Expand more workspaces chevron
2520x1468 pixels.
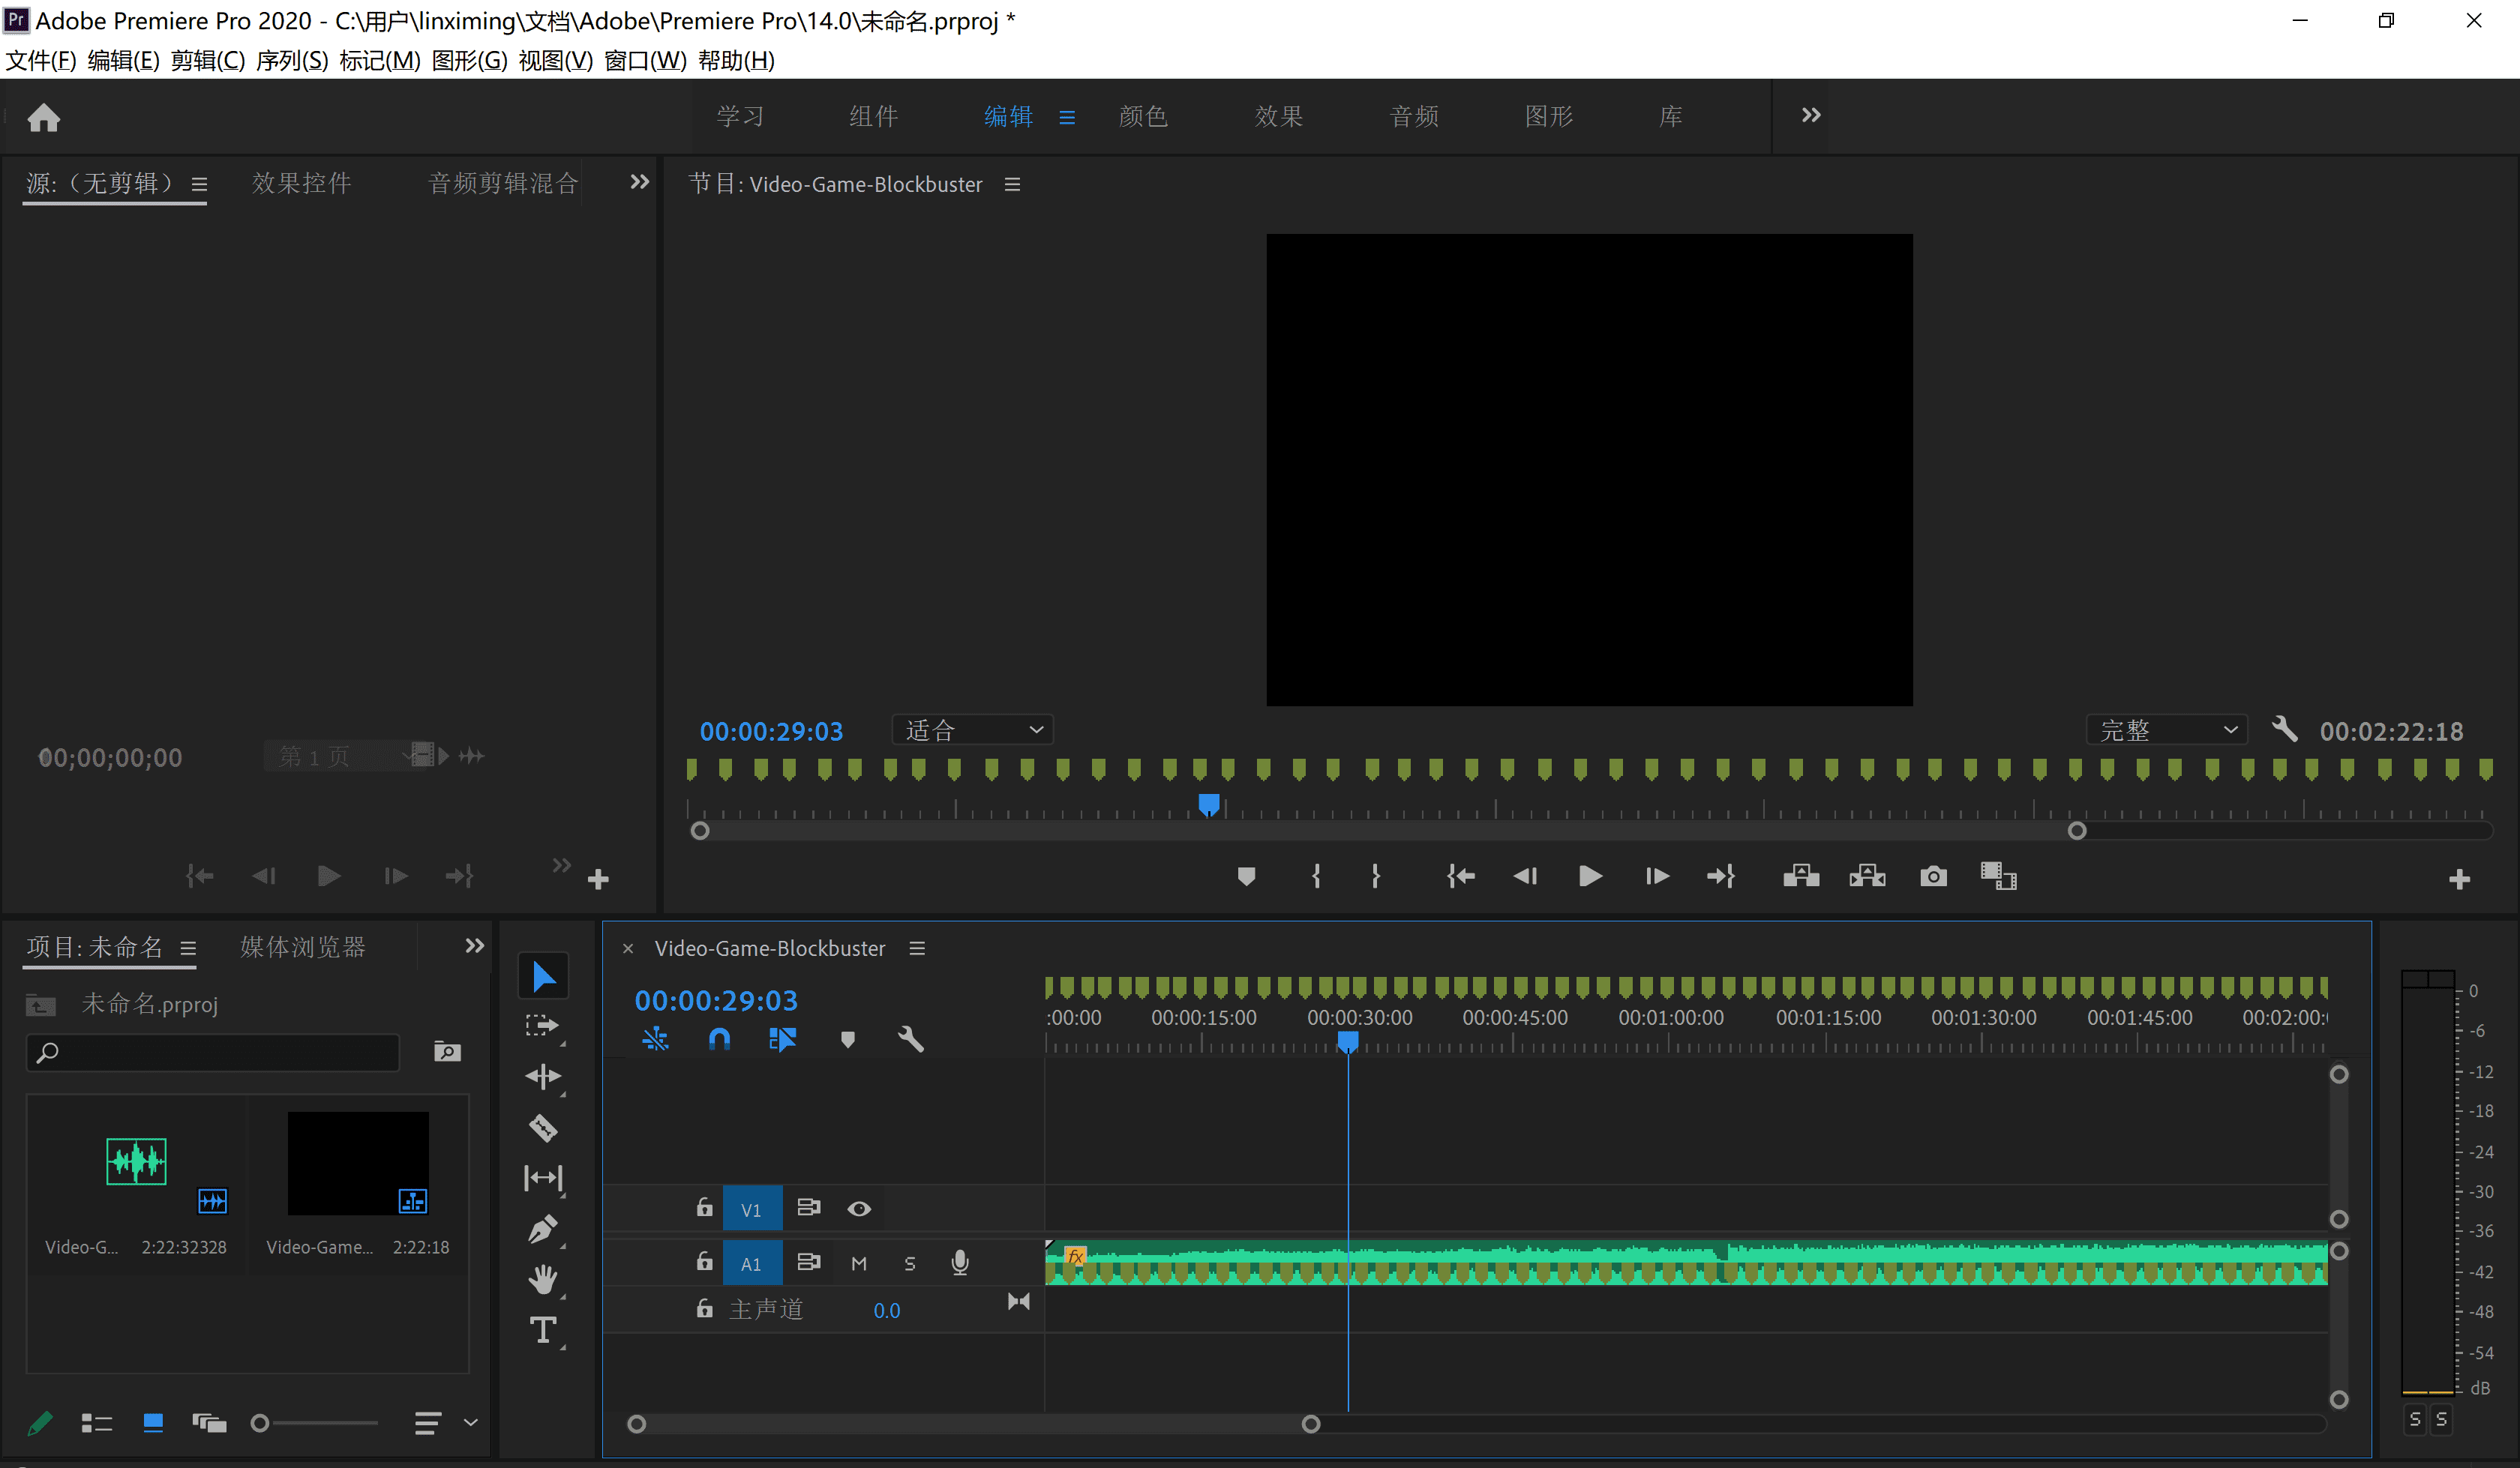point(1811,115)
